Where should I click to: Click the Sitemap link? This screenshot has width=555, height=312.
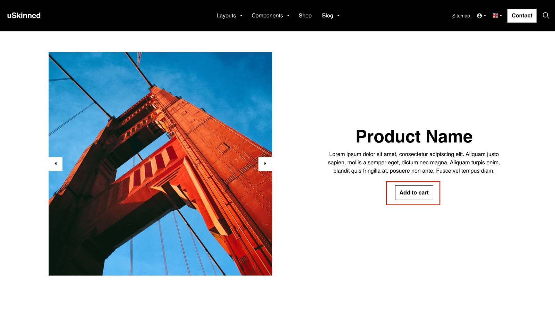point(461,16)
